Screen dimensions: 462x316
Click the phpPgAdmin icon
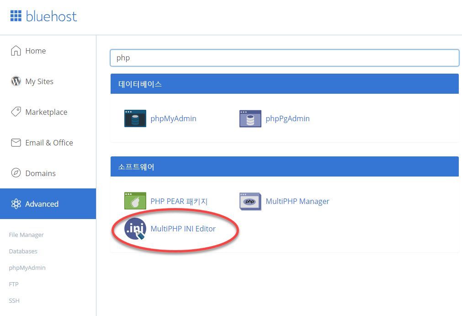coord(250,118)
